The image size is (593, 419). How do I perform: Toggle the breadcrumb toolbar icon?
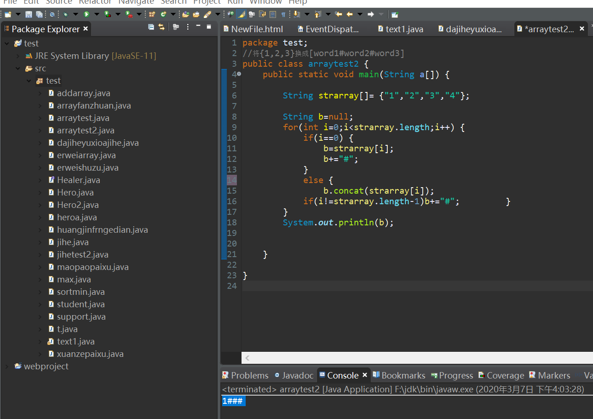(230, 14)
